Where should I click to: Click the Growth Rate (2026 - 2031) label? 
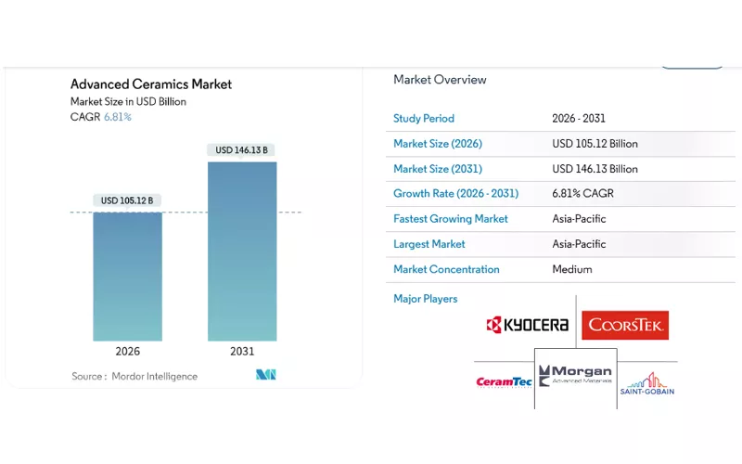pos(455,194)
